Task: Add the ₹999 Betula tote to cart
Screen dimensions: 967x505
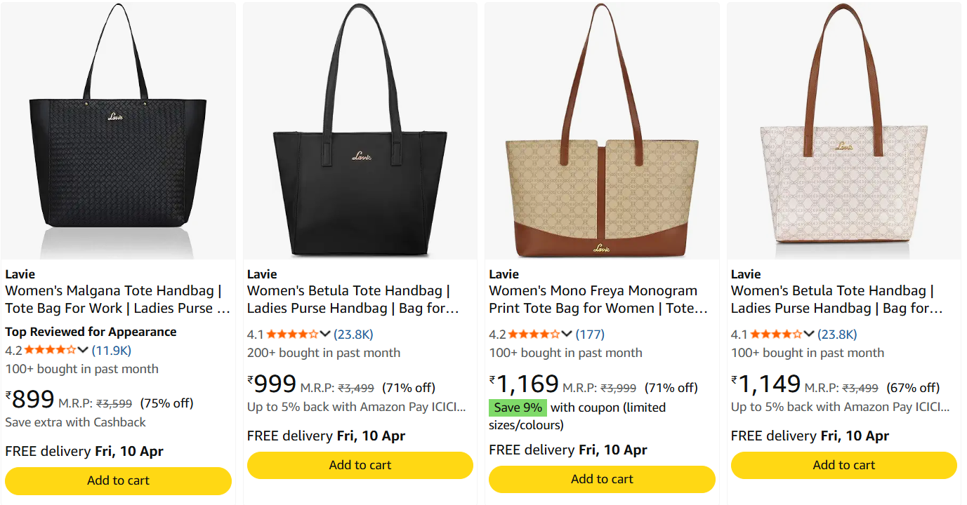Action: point(360,465)
